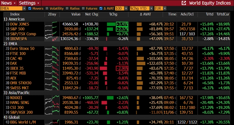The image size is (234, 125).
Task: Click the 10D period field
Action: [120, 9]
